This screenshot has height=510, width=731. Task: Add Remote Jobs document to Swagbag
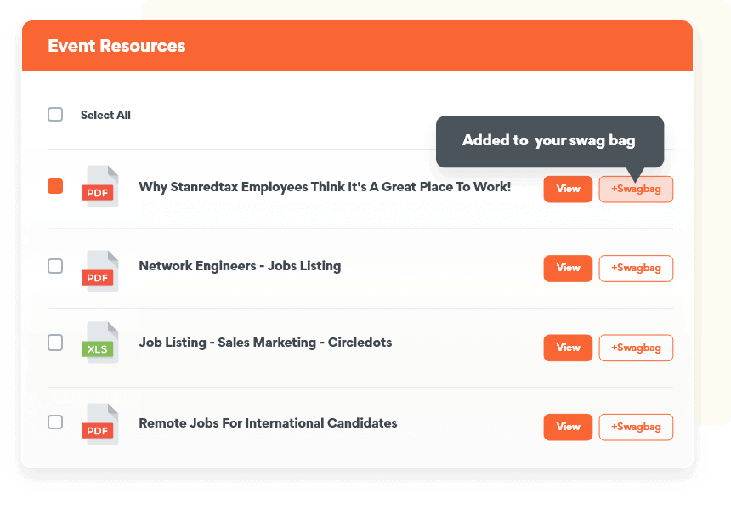(x=636, y=427)
